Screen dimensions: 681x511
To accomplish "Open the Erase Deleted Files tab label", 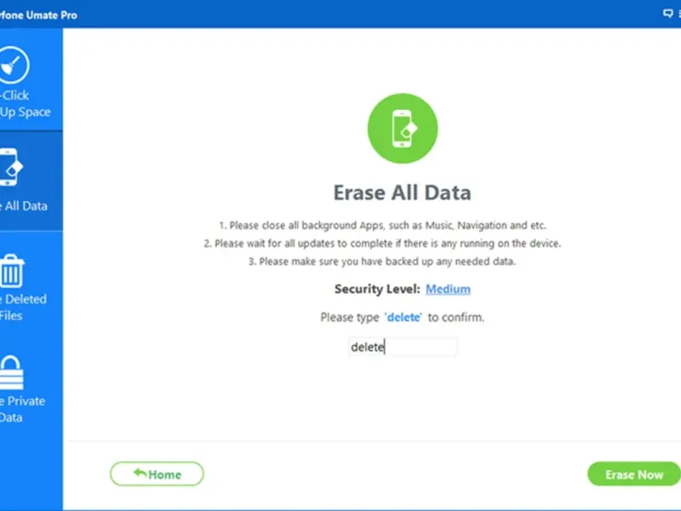I will [x=26, y=307].
